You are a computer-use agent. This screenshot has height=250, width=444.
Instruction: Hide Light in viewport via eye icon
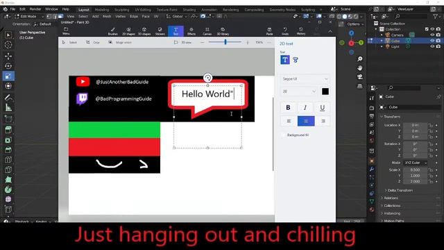(x=432, y=47)
